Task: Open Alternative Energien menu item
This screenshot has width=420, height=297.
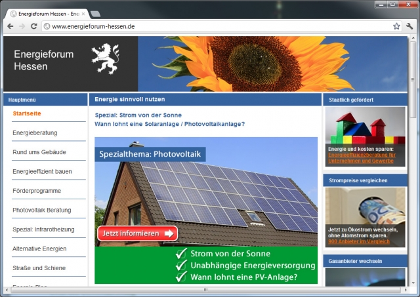Action: click(39, 248)
